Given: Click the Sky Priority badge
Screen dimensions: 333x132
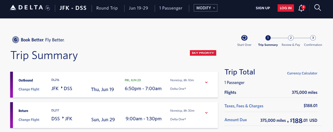Looking at the screenshot, I should pyautogui.click(x=203, y=53).
